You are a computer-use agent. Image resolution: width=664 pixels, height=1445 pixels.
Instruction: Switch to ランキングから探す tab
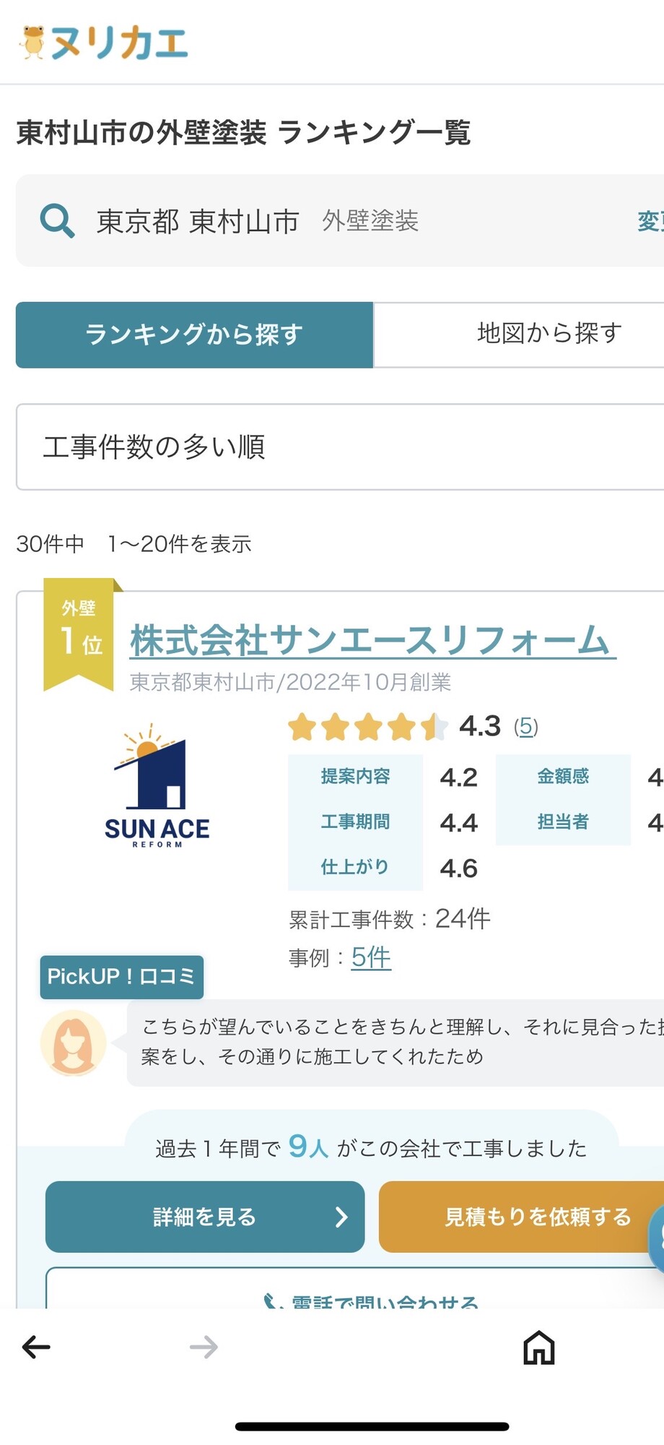194,335
